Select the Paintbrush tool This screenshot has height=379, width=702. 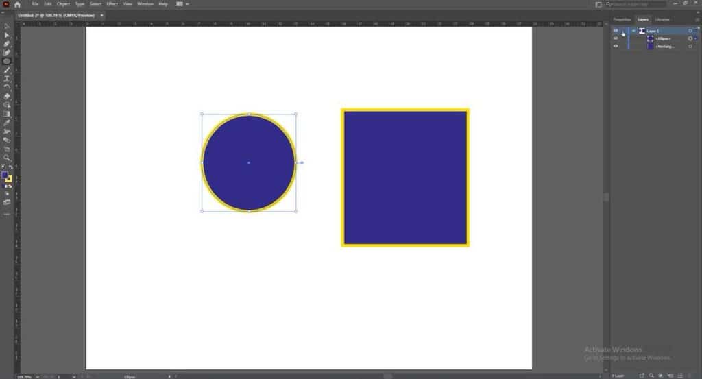[x=7, y=71]
